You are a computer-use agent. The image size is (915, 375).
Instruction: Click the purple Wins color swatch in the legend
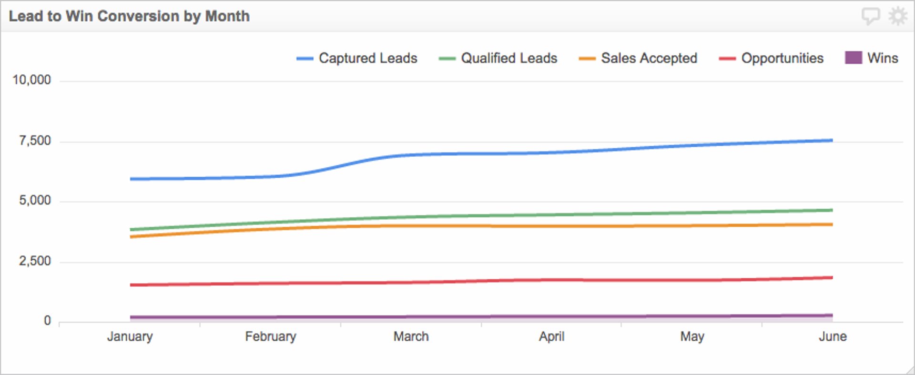coord(853,58)
